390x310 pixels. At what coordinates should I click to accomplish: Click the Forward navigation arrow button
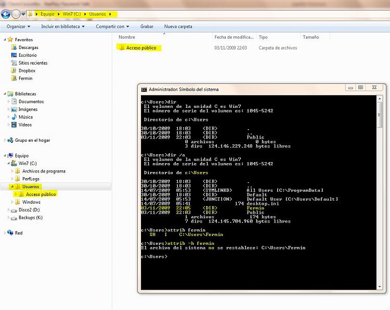coord(16,14)
